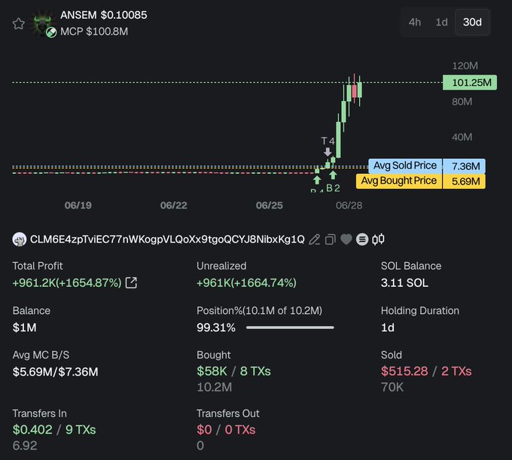Open the ANSEM token avatar
The width and height of the screenshot is (512, 460).
(42, 23)
